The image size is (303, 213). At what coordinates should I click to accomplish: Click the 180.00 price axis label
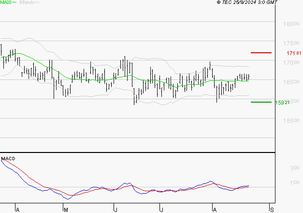tap(291, 24)
